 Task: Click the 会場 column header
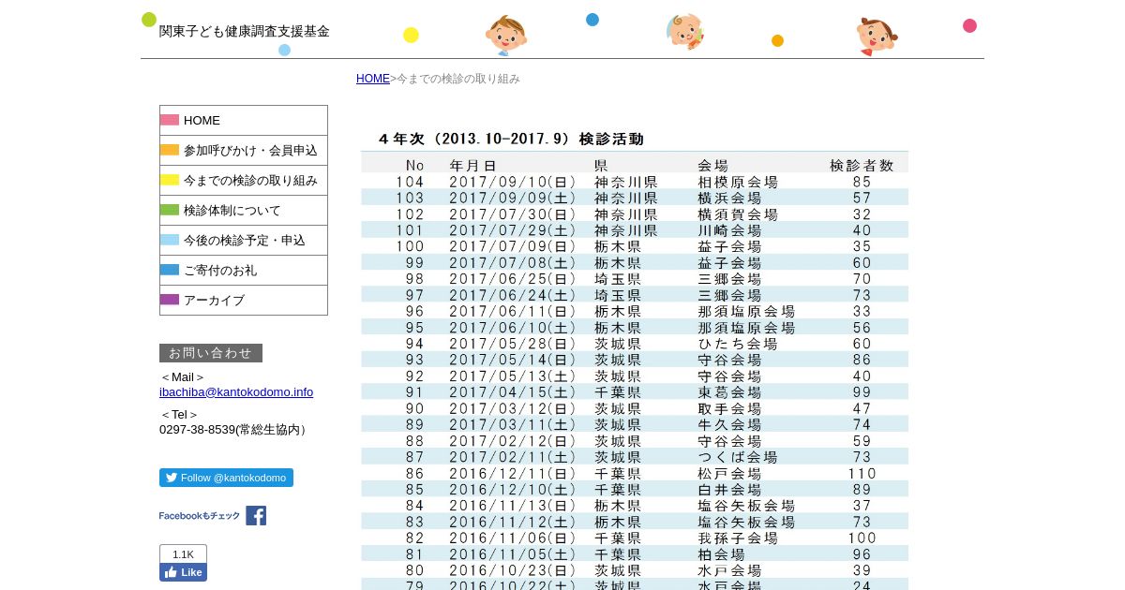(712, 166)
